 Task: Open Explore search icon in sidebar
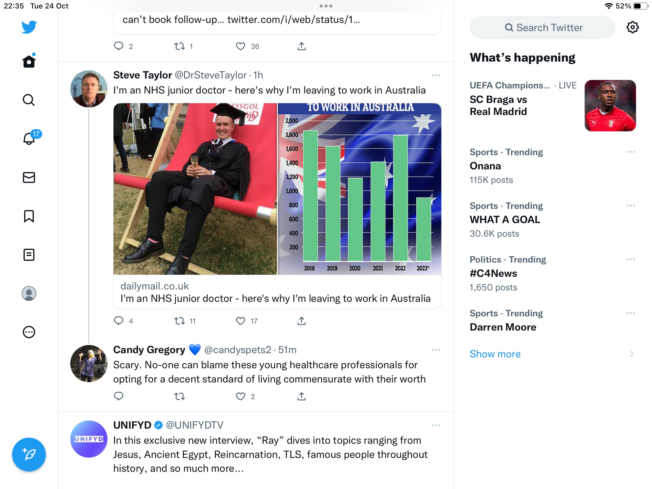29,100
